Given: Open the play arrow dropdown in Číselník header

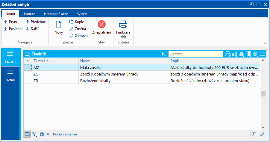Looking at the screenshot, I should pyautogui.click(x=163, y=54).
